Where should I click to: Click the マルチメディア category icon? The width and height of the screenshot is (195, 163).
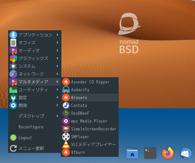(x=13, y=82)
